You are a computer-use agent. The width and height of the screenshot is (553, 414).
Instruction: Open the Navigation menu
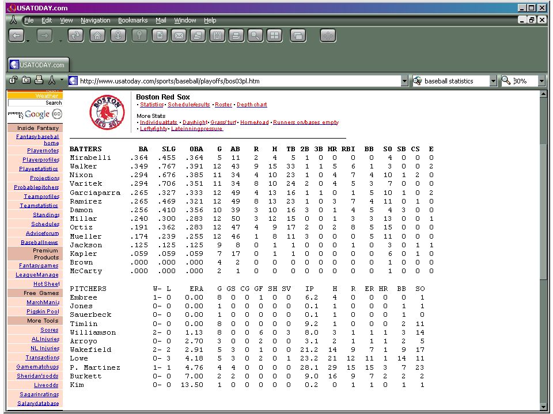pyautogui.click(x=96, y=21)
